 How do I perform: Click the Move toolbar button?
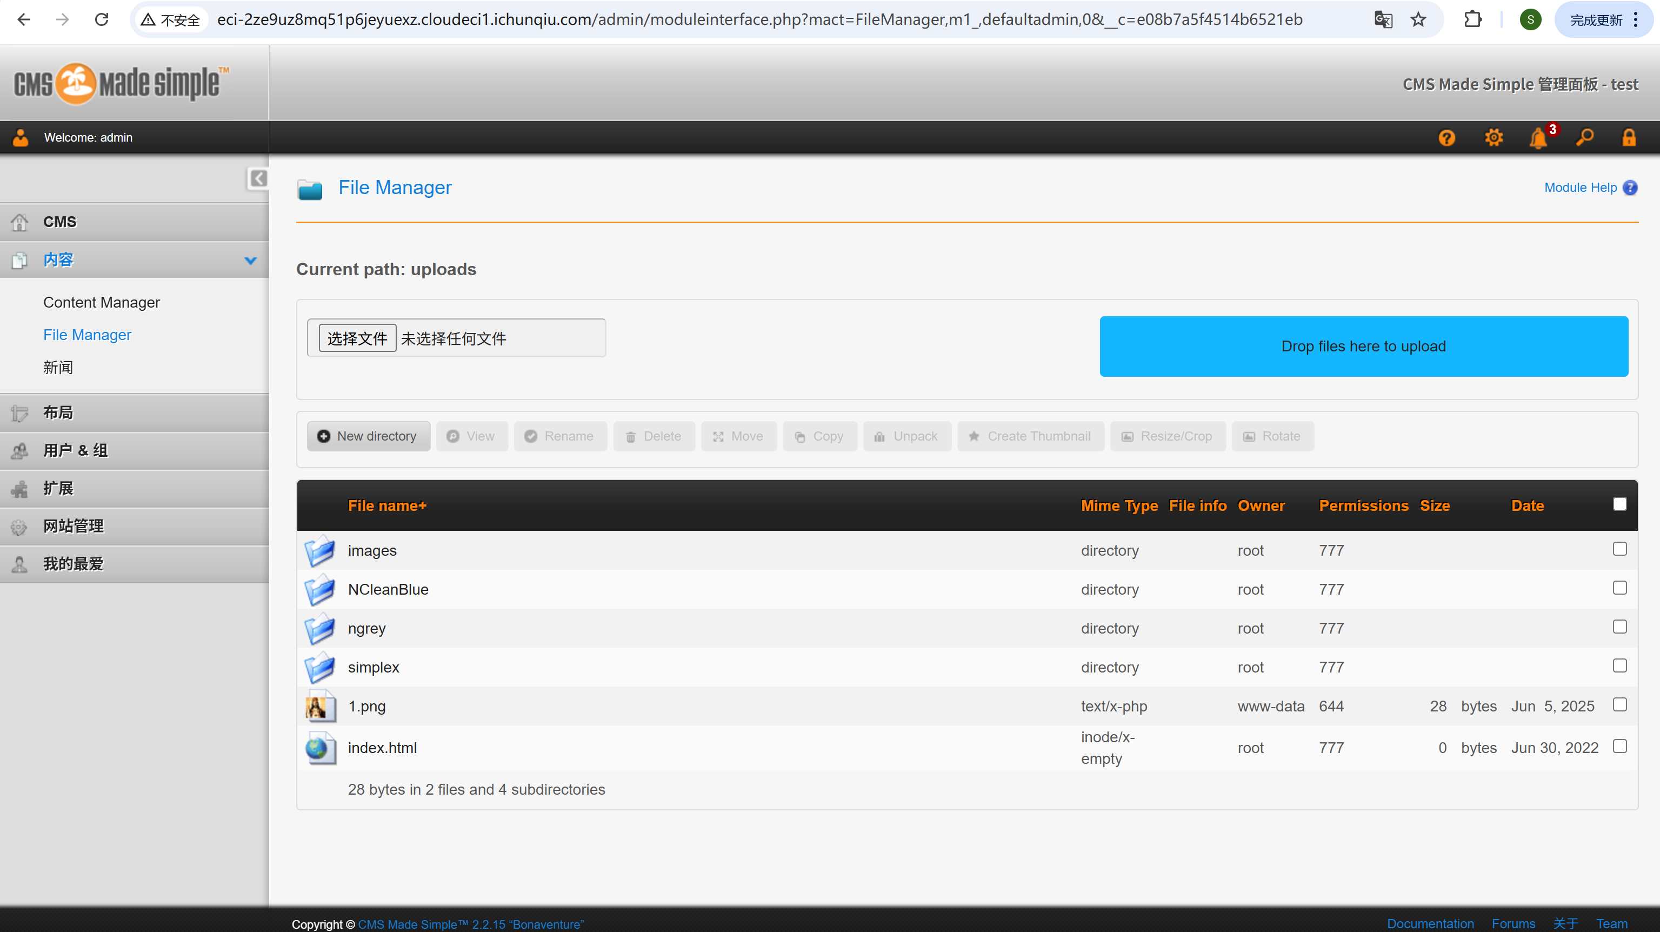[x=738, y=436]
